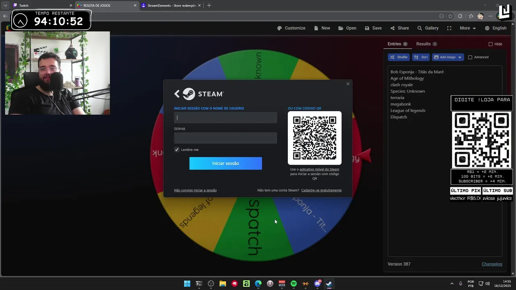Image resolution: width=516 pixels, height=290 pixels.
Task: Click the 'terraria' entry
Action: (397, 97)
